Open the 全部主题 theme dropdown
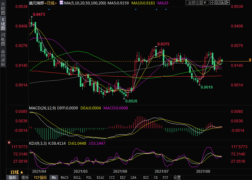Screen dimensions: 252x180 click(x=198, y=3)
